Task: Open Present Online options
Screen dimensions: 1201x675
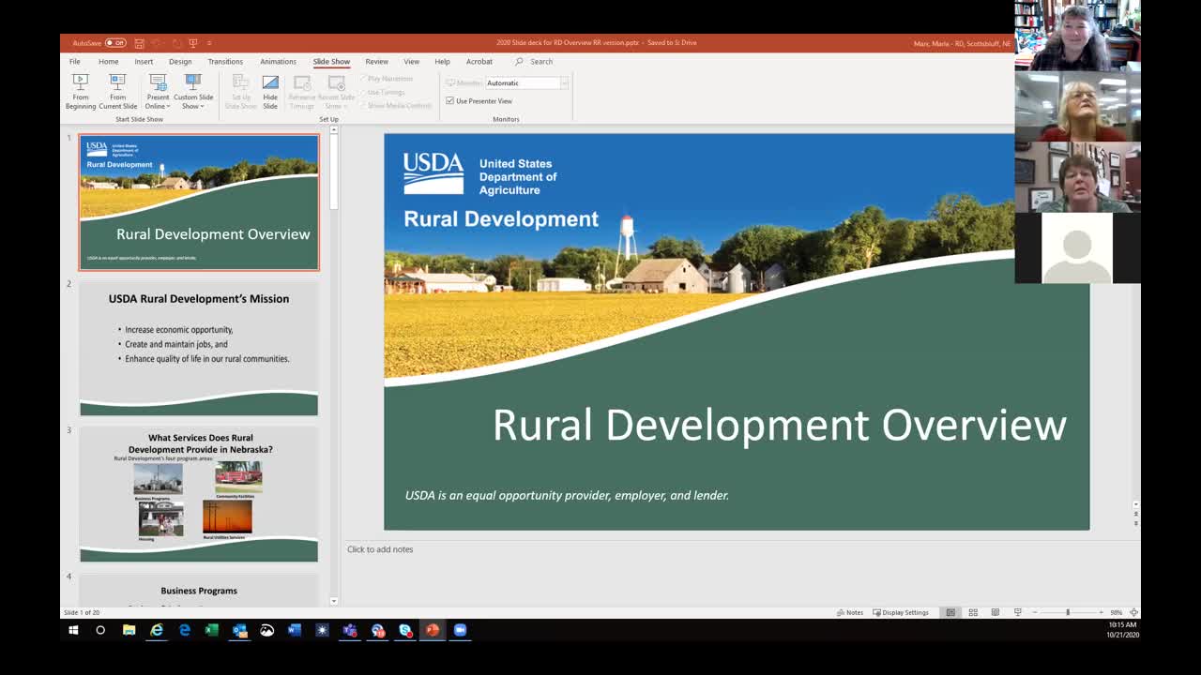Action: coord(158,91)
